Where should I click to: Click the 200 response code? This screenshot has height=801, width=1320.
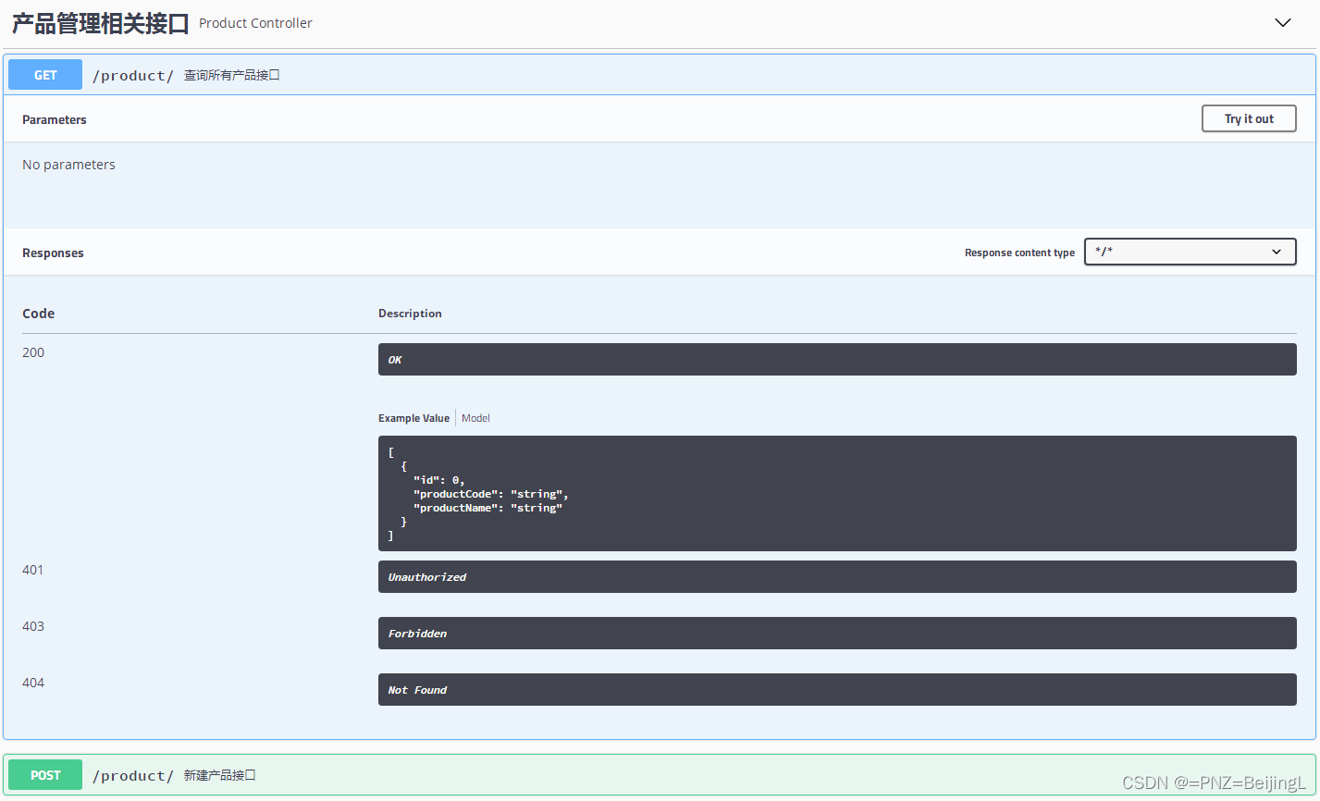tap(33, 352)
